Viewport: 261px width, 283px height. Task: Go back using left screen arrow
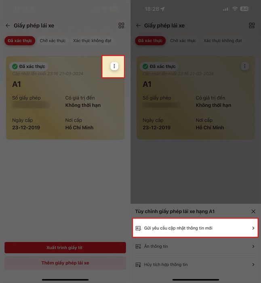pyautogui.click(x=8, y=25)
